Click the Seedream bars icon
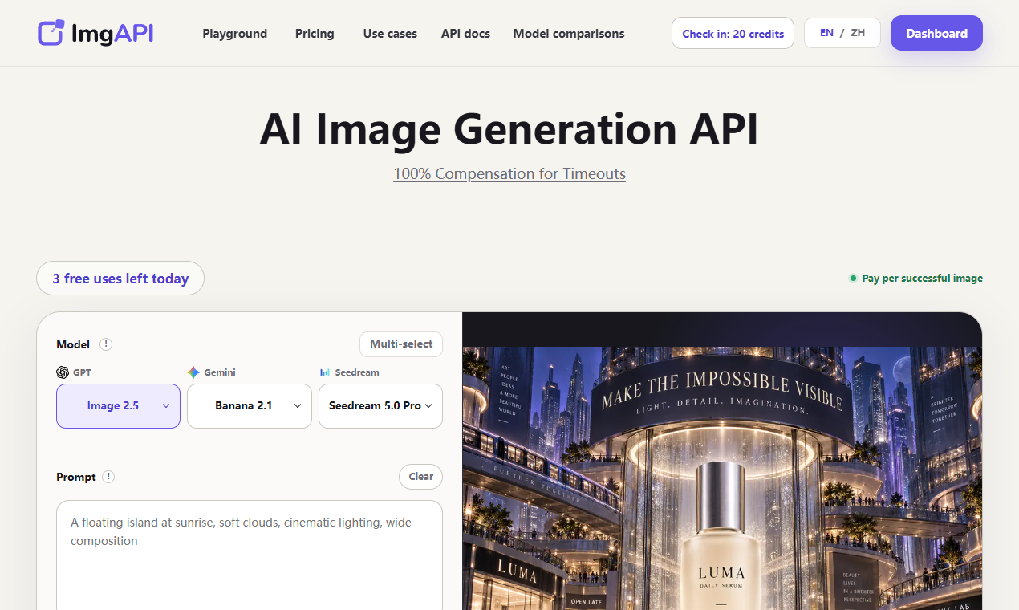1019x610 pixels. pos(325,372)
